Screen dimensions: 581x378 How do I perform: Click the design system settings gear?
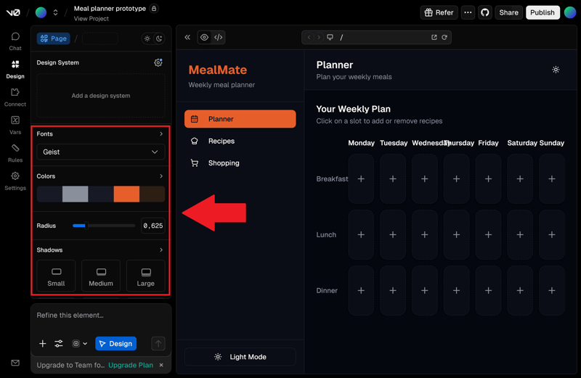point(158,63)
